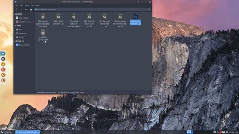Select the arcolinux volume in the sidebar
239x134 pixels.
tap(23, 22)
